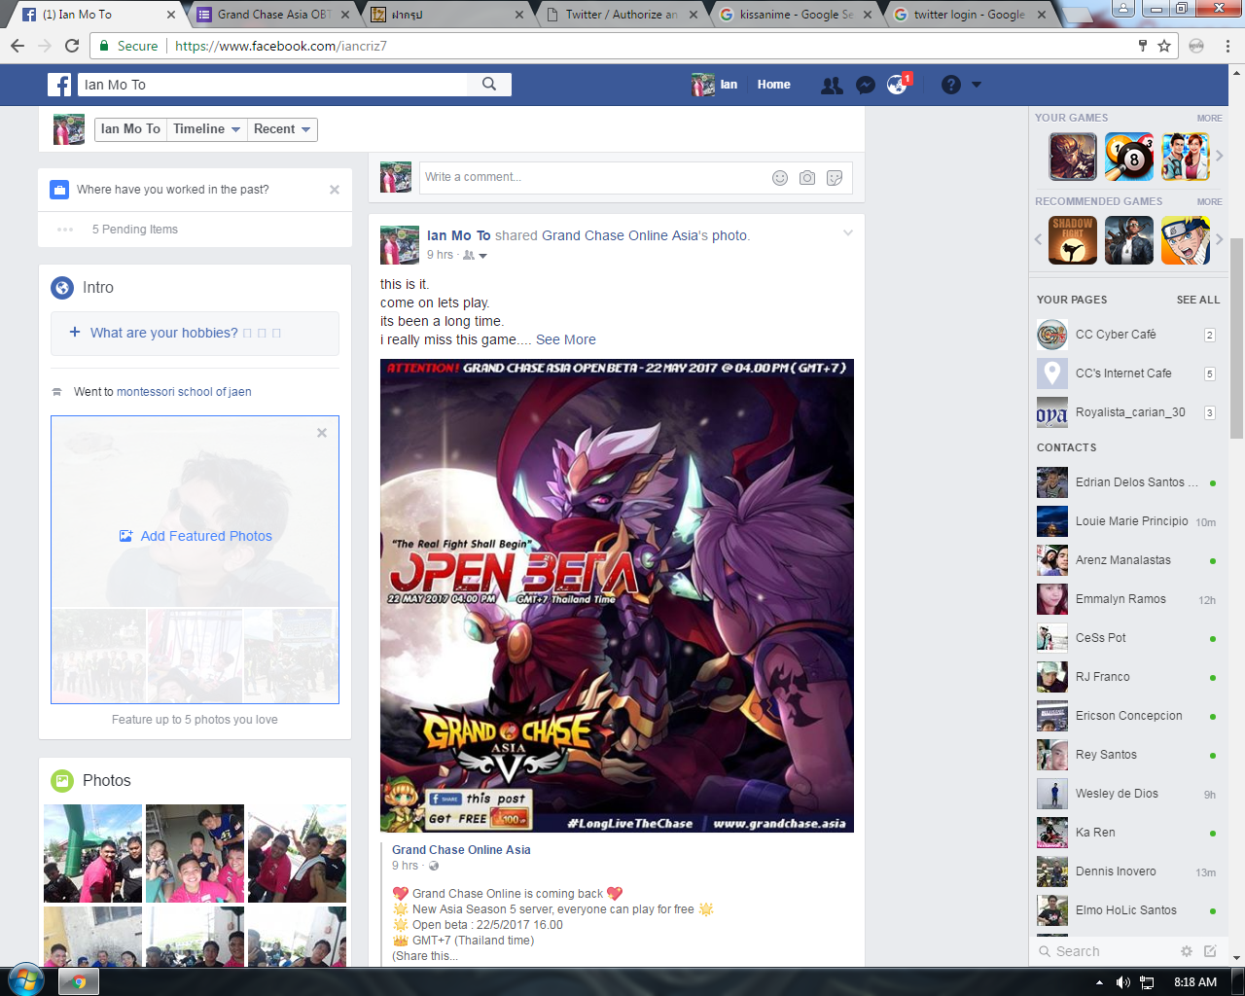Expand the 5 Pending Items row
The height and width of the screenshot is (996, 1245).
pos(195,230)
